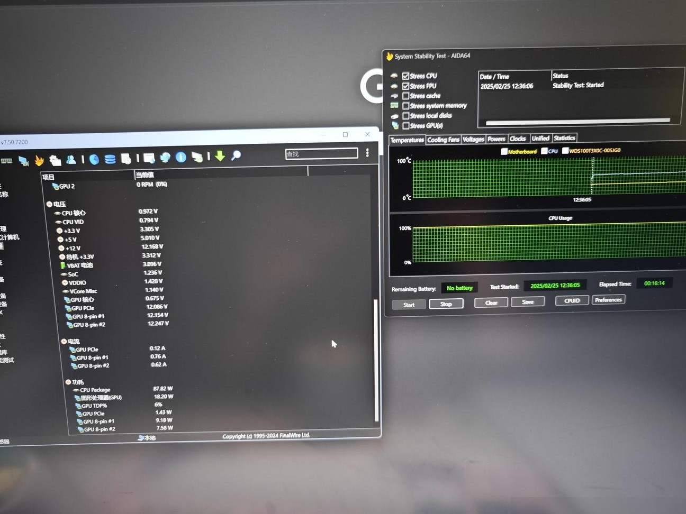Image resolution: width=686 pixels, height=514 pixels.
Task: Toggle the CPU temperature graph checkbox
Action: pyautogui.click(x=544, y=151)
